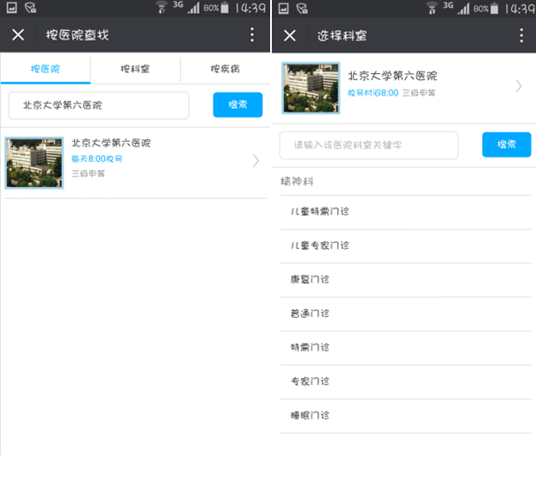Open the three-dot menu on the 按医院查找 header
The image size is (536, 484).
[x=251, y=35]
